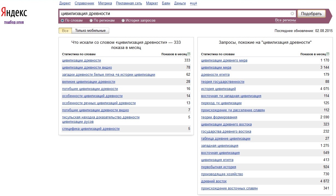This screenshot has width=336, height=196.
Task: Open similar query происхождение +и расселение славян
Action: (233, 110)
